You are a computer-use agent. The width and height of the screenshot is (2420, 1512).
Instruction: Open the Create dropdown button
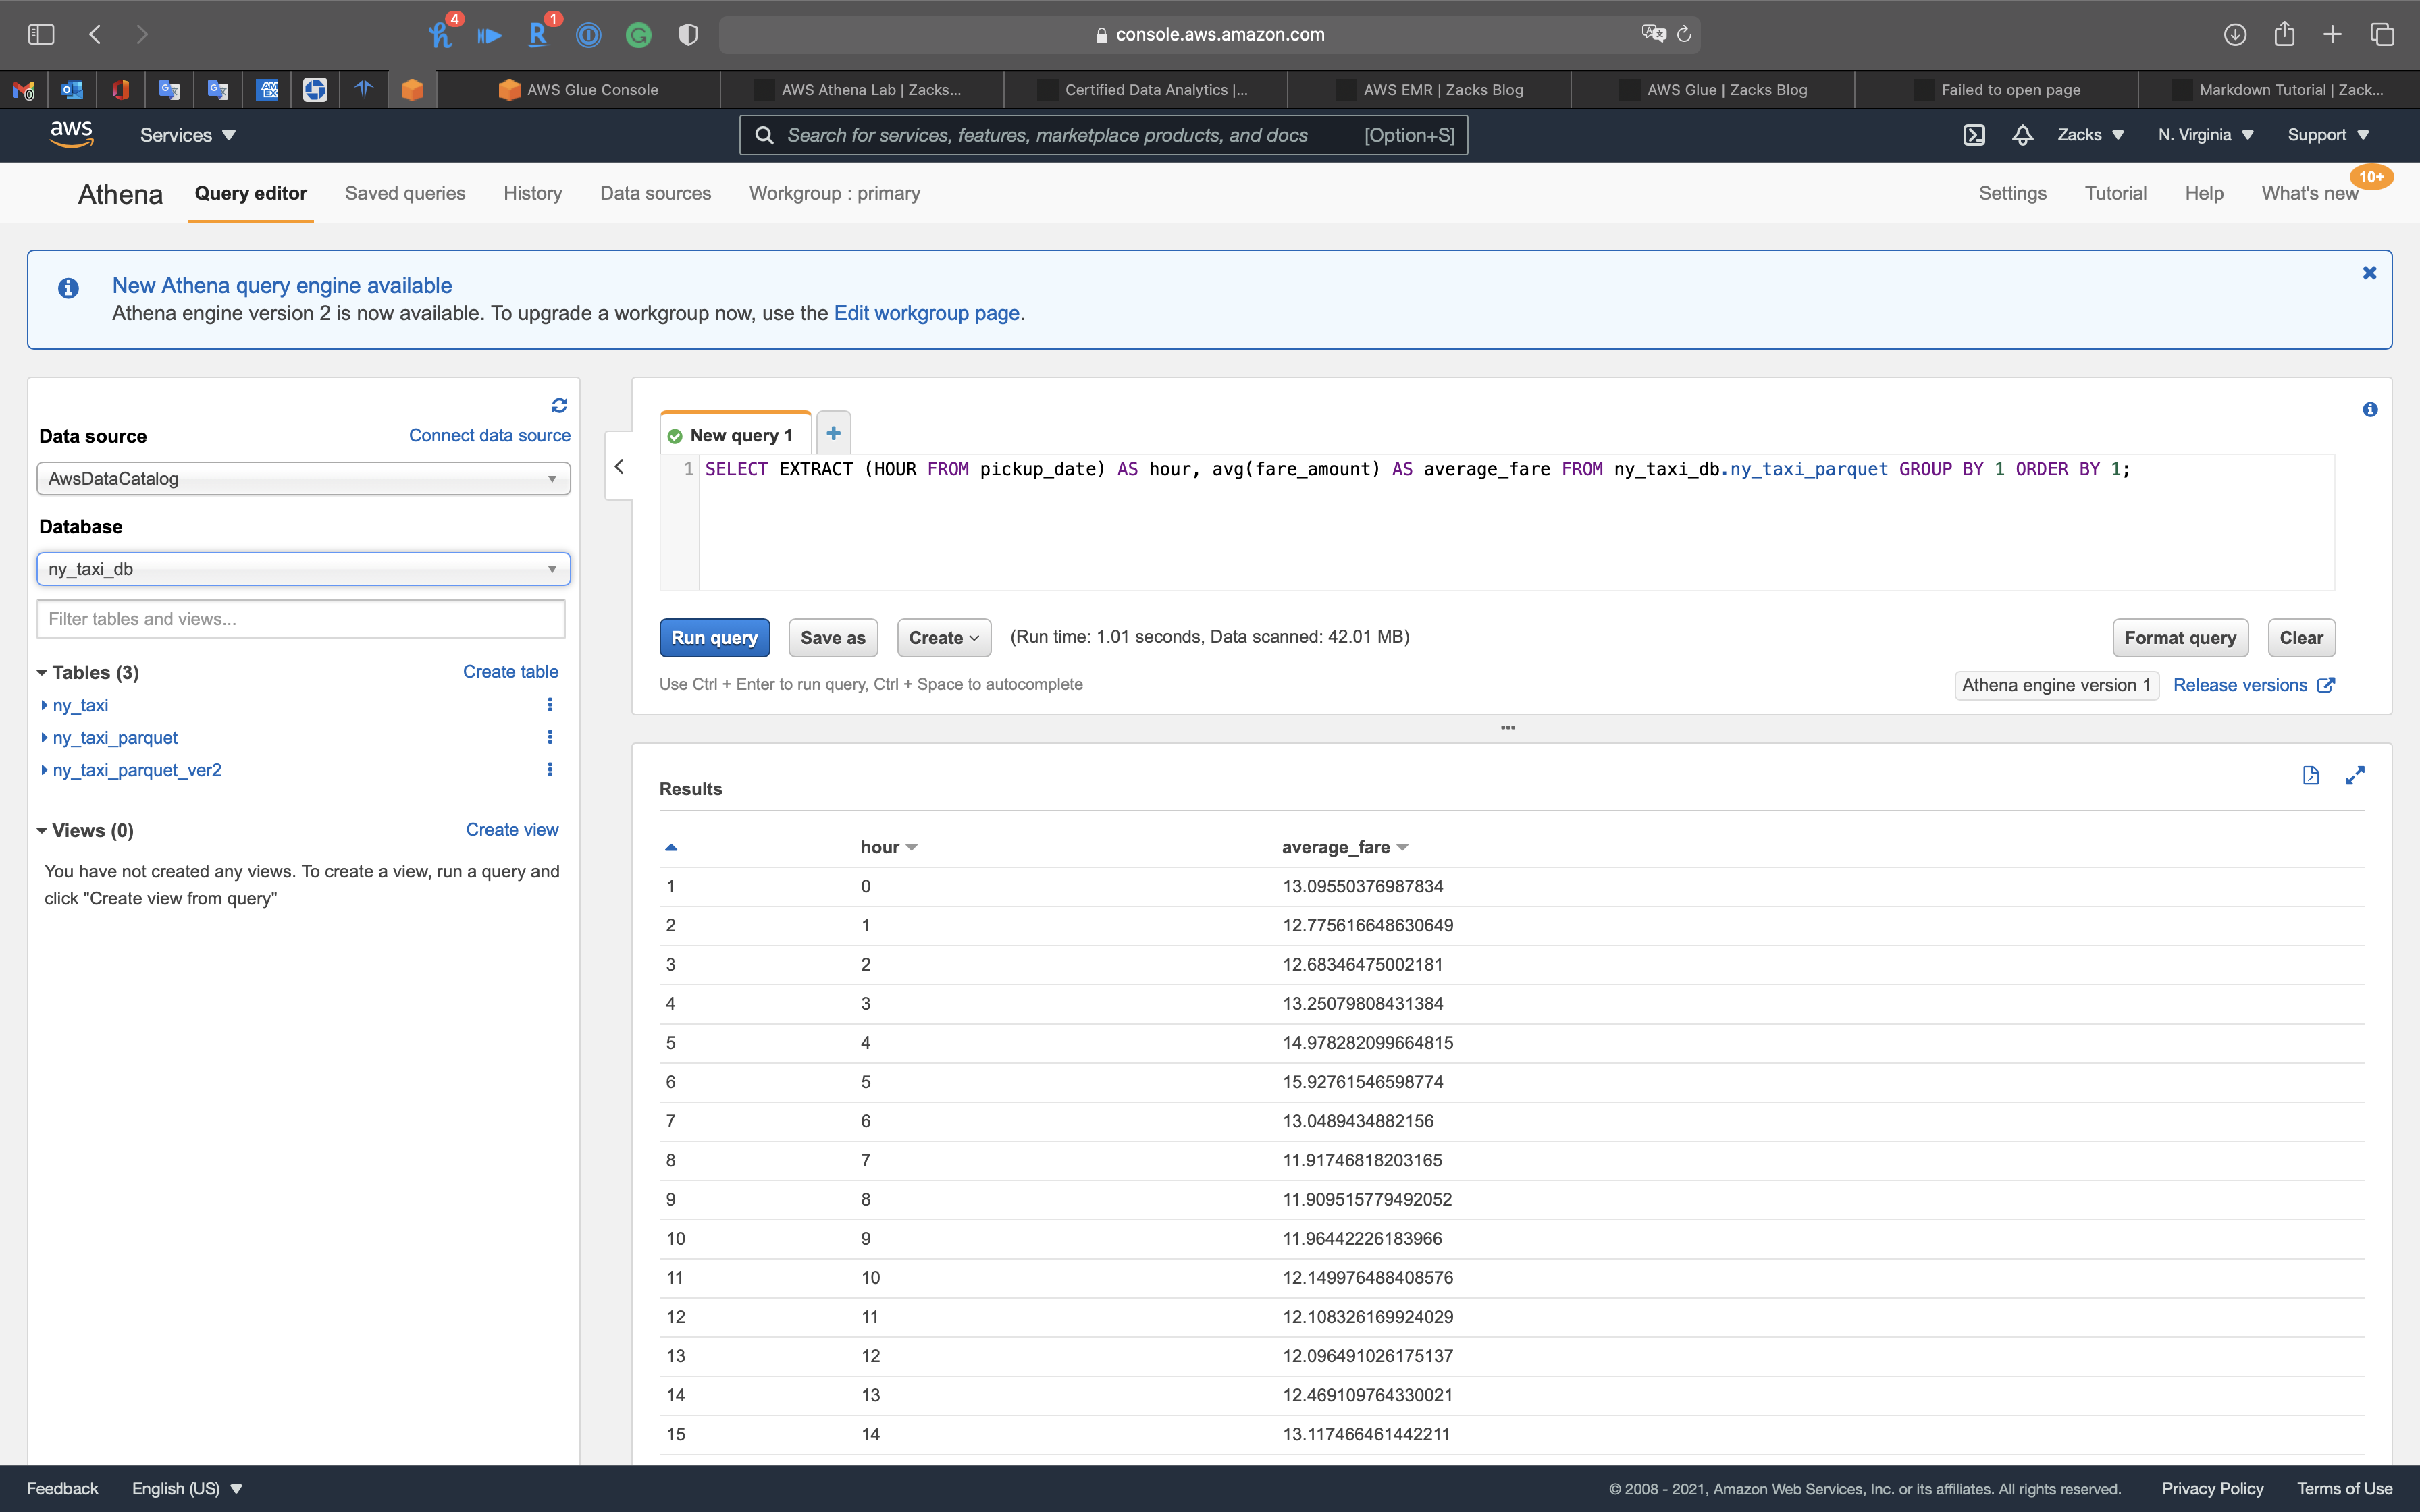[x=943, y=637]
